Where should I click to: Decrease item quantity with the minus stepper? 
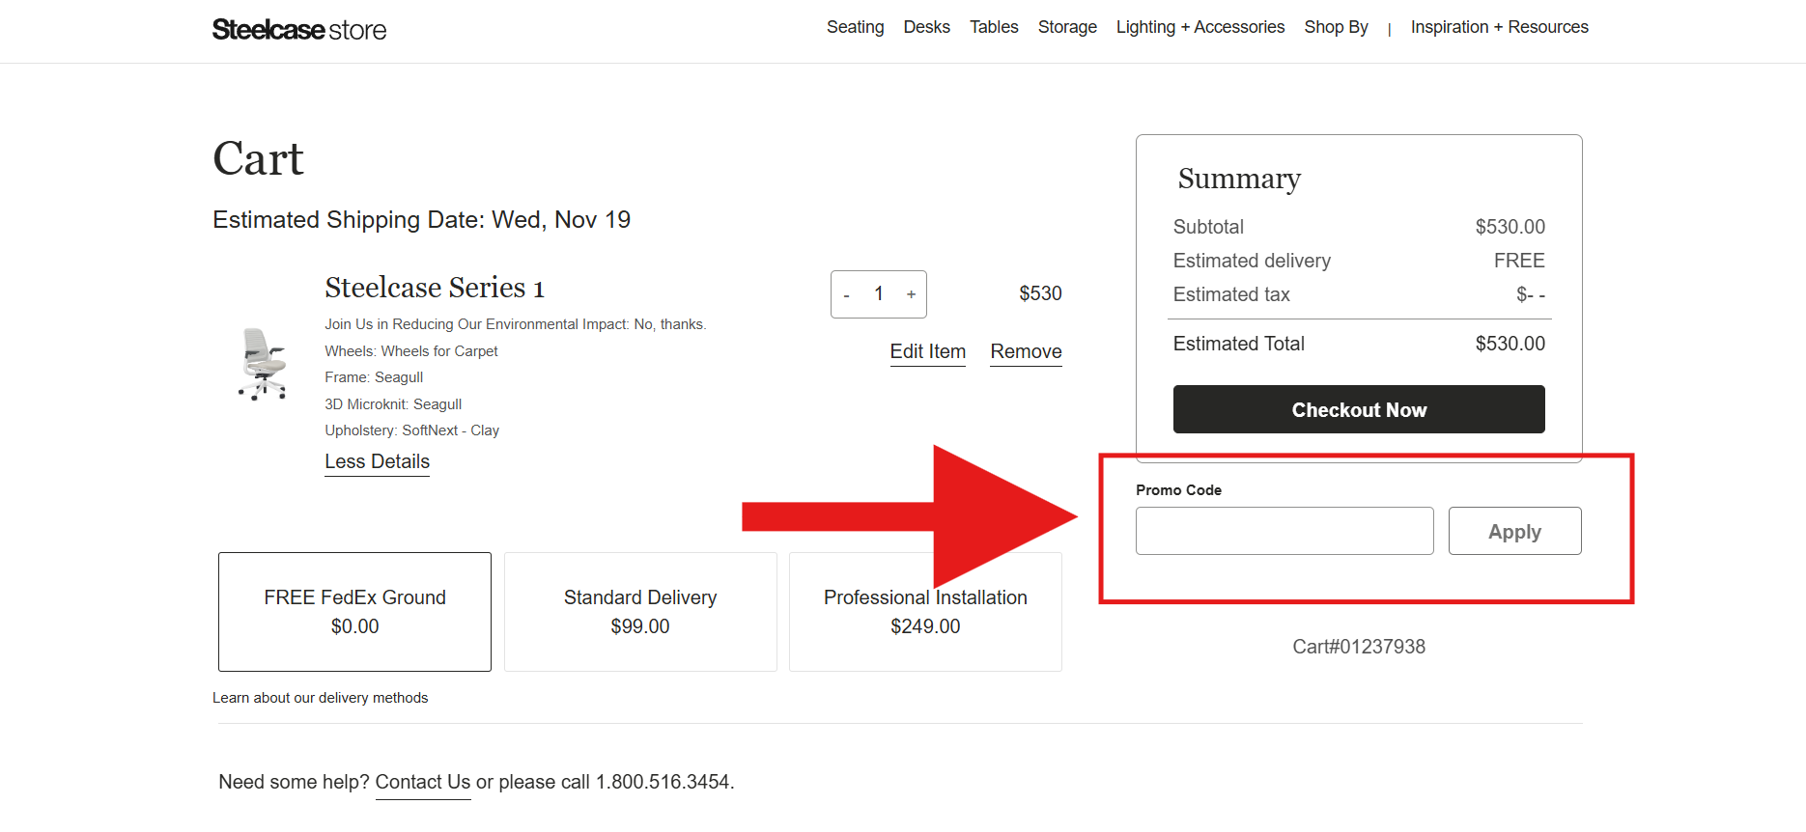coord(846,293)
